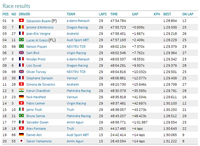This screenshot has height=146, width=200.
Task: Open Virgin Racing link in Sam Bird row
Action: pos(76,53)
